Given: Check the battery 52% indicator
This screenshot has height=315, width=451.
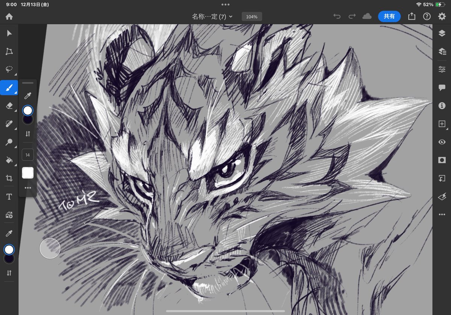Looking at the screenshot, I should [434, 5].
